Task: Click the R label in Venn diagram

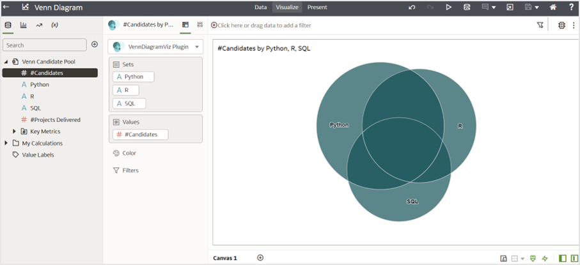Action: 460,126
